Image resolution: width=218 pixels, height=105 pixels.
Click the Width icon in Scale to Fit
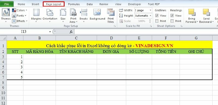pyautogui.click(x=121, y=10)
